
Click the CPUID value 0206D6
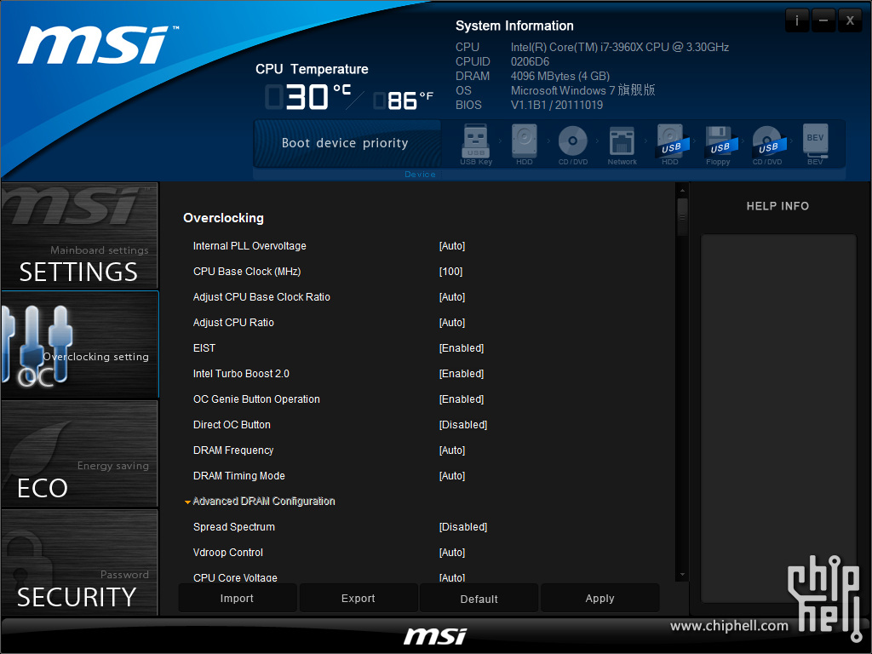530,61
